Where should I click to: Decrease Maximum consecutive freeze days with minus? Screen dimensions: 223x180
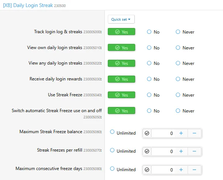195,170
